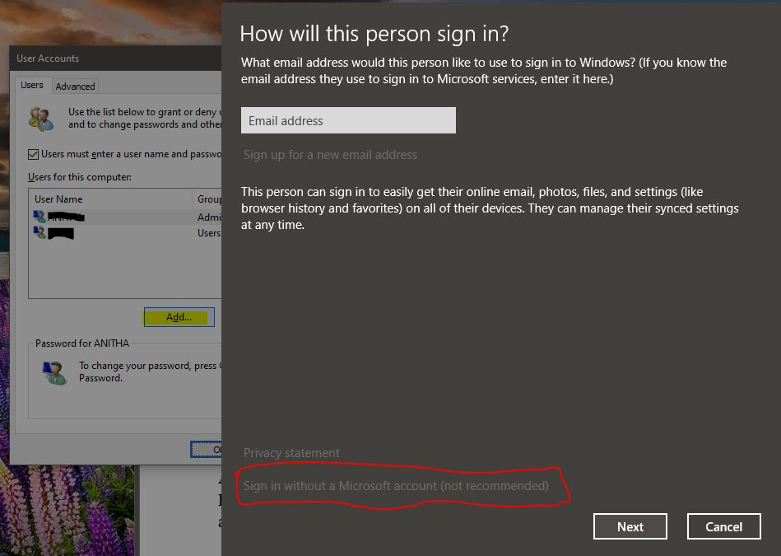Click inside the Email address field
The height and width of the screenshot is (556, 781).
[x=348, y=119]
